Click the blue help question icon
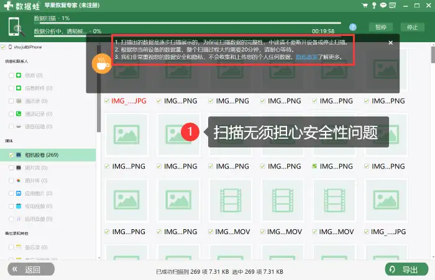The width and height of the screenshot is (435, 280). 353,27
